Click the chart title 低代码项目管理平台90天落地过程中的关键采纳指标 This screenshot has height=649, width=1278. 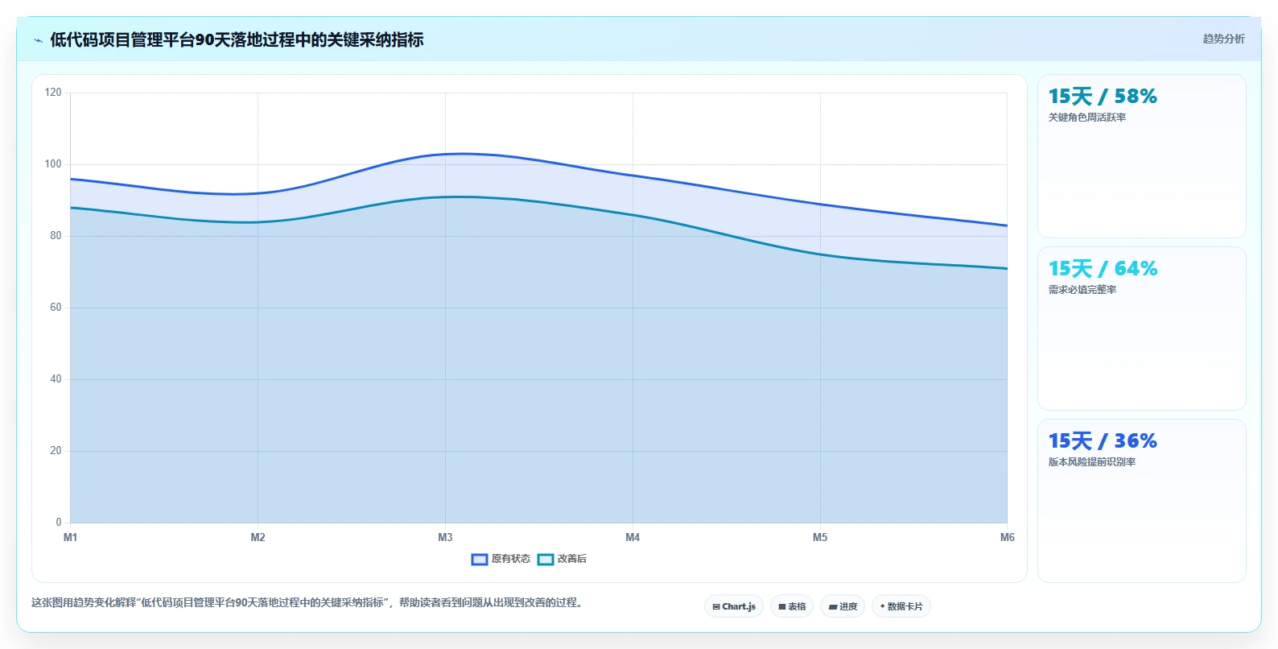[237, 39]
